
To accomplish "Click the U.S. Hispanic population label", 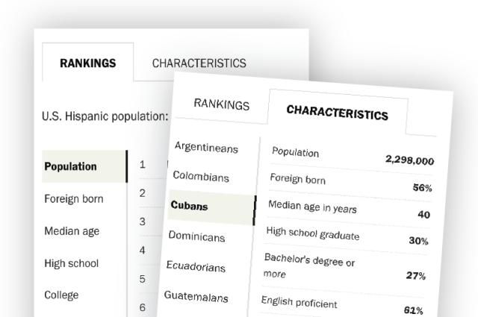I will click(x=105, y=116).
